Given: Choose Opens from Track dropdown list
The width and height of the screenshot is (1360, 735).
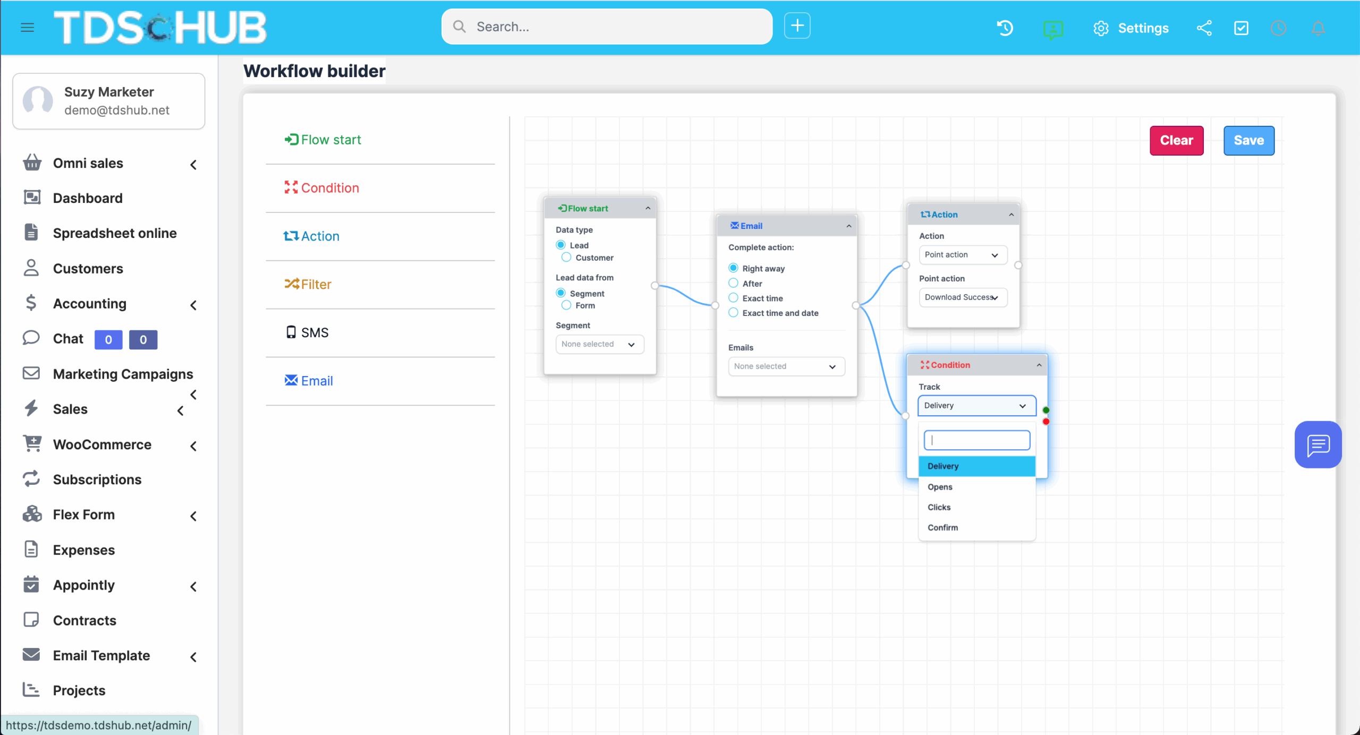Looking at the screenshot, I should click(x=940, y=487).
